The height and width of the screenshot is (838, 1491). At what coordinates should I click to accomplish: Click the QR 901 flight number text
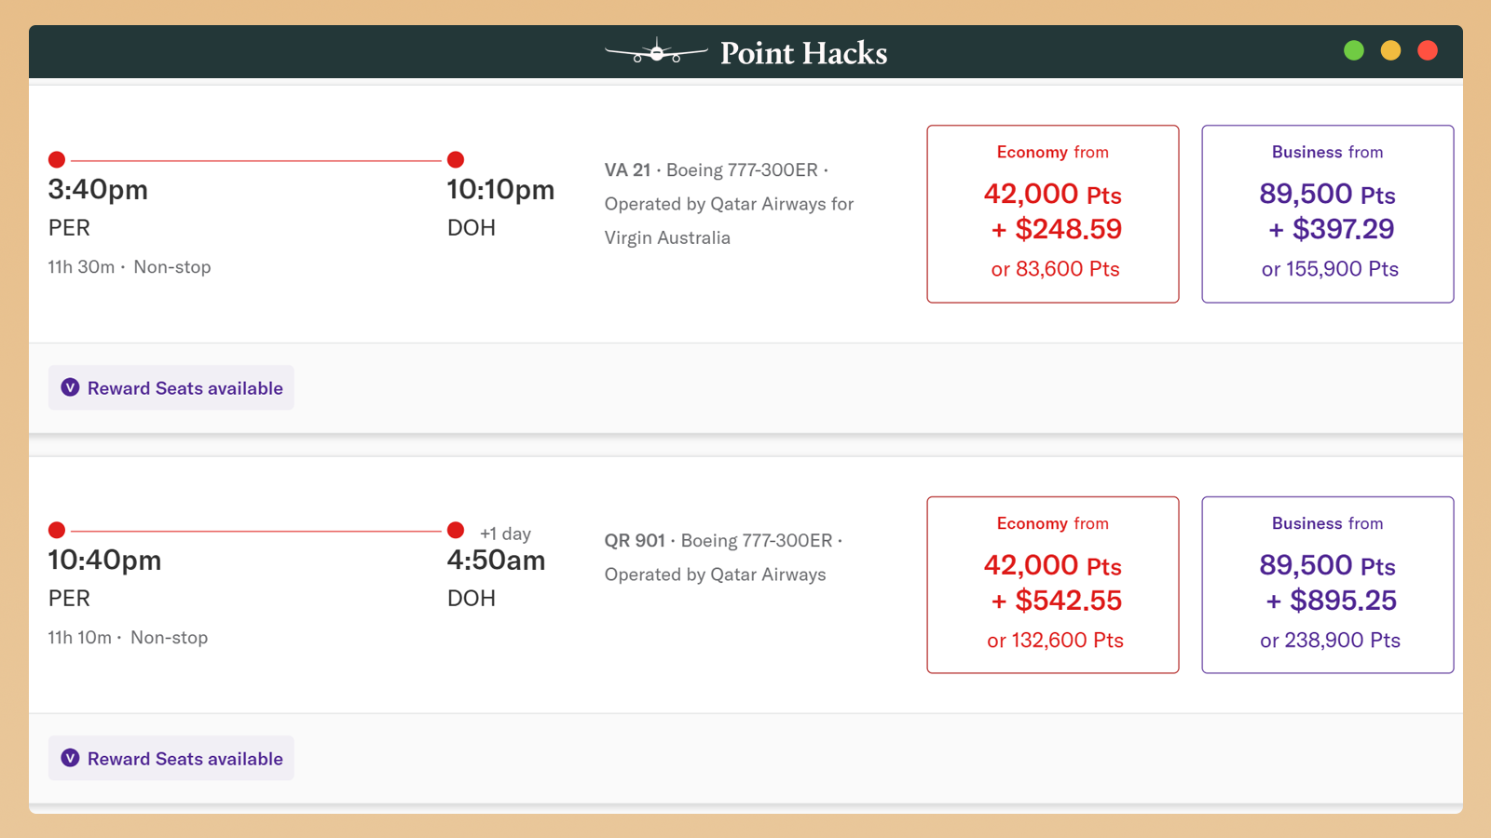(x=635, y=541)
